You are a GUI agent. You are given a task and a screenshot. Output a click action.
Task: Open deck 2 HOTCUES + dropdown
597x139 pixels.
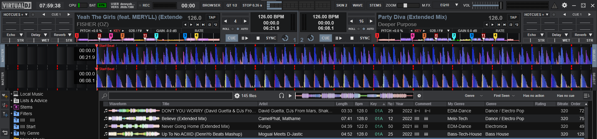tap(536, 15)
